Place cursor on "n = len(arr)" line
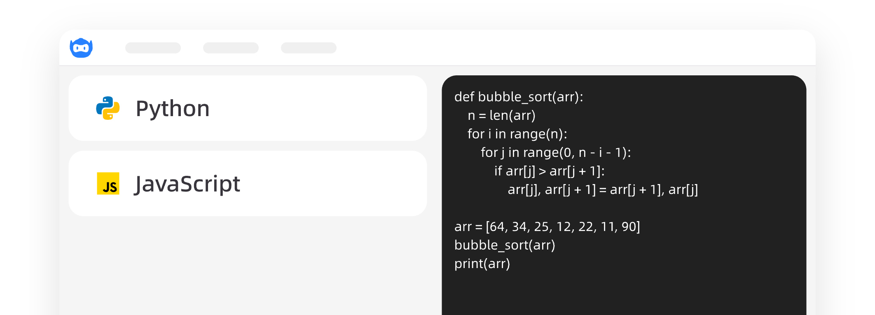Image resolution: width=875 pixels, height=315 pixels. [x=501, y=116]
